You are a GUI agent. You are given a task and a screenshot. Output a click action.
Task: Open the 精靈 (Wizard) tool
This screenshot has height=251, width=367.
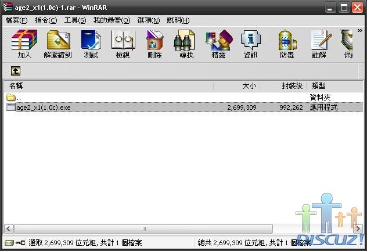point(218,44)
